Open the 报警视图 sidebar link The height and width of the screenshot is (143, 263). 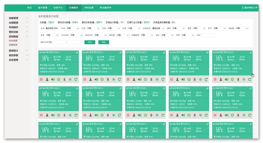13,45
